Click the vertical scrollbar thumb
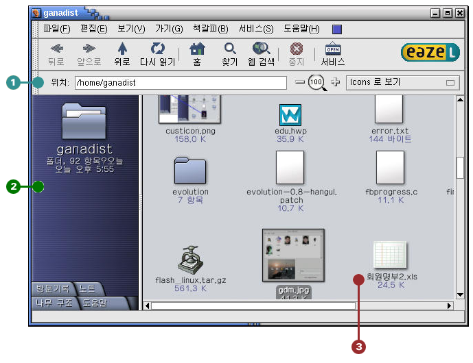The height and width of the screenshot is (363, 473). coord(460,168)
